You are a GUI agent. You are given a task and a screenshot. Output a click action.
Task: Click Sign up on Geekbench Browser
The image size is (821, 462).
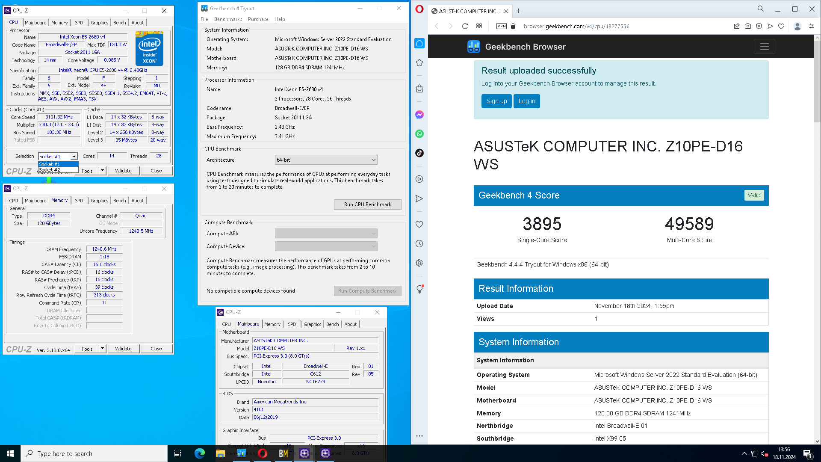(x=496, y=101)
